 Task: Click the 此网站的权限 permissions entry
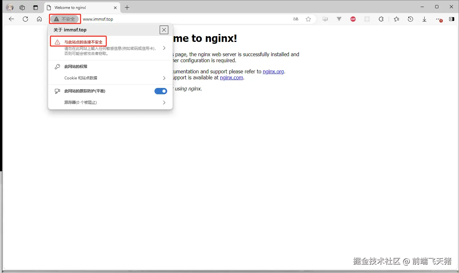[x=76, y=67]
